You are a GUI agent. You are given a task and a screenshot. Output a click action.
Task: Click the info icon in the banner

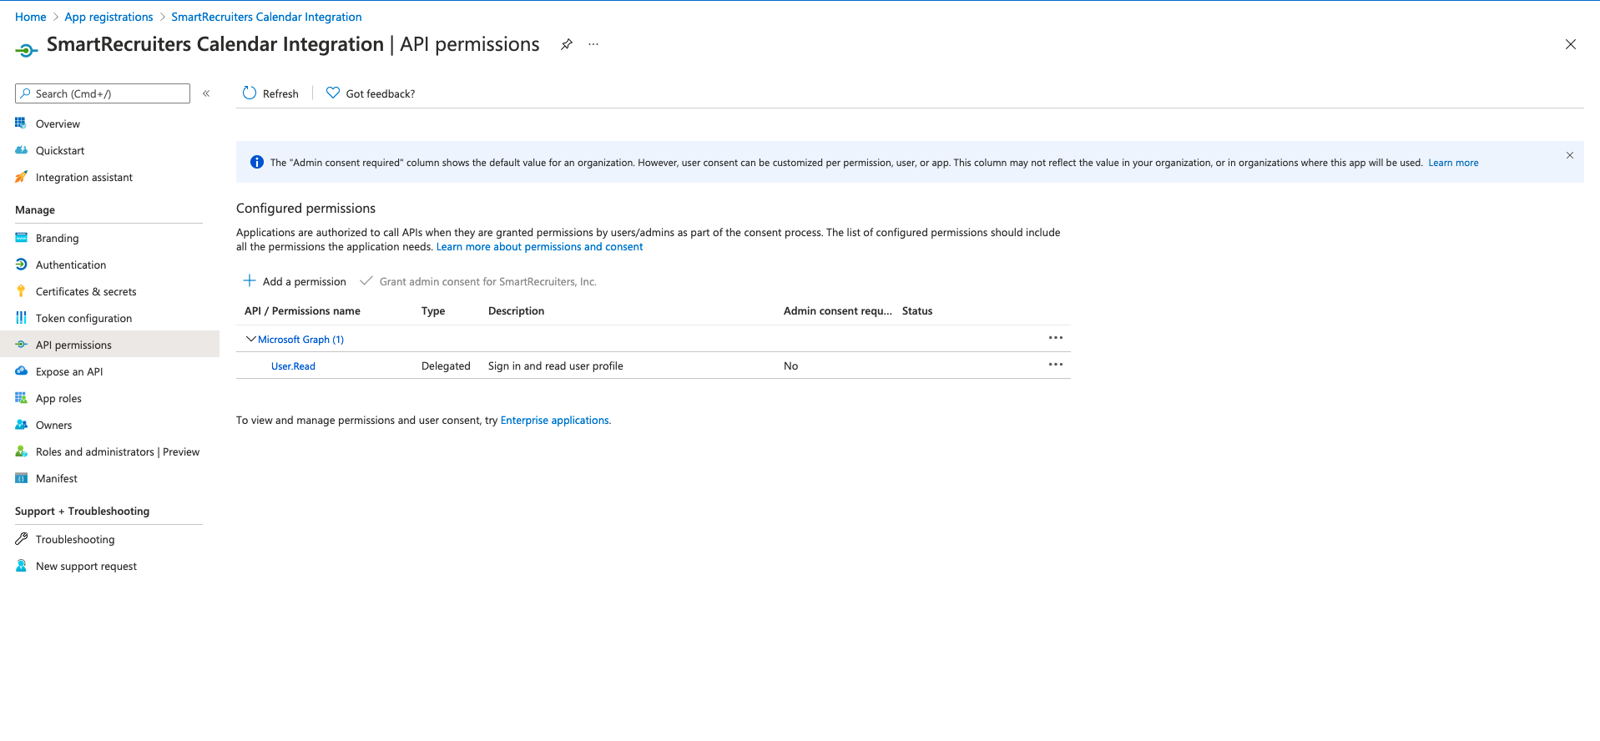[257, 162]
